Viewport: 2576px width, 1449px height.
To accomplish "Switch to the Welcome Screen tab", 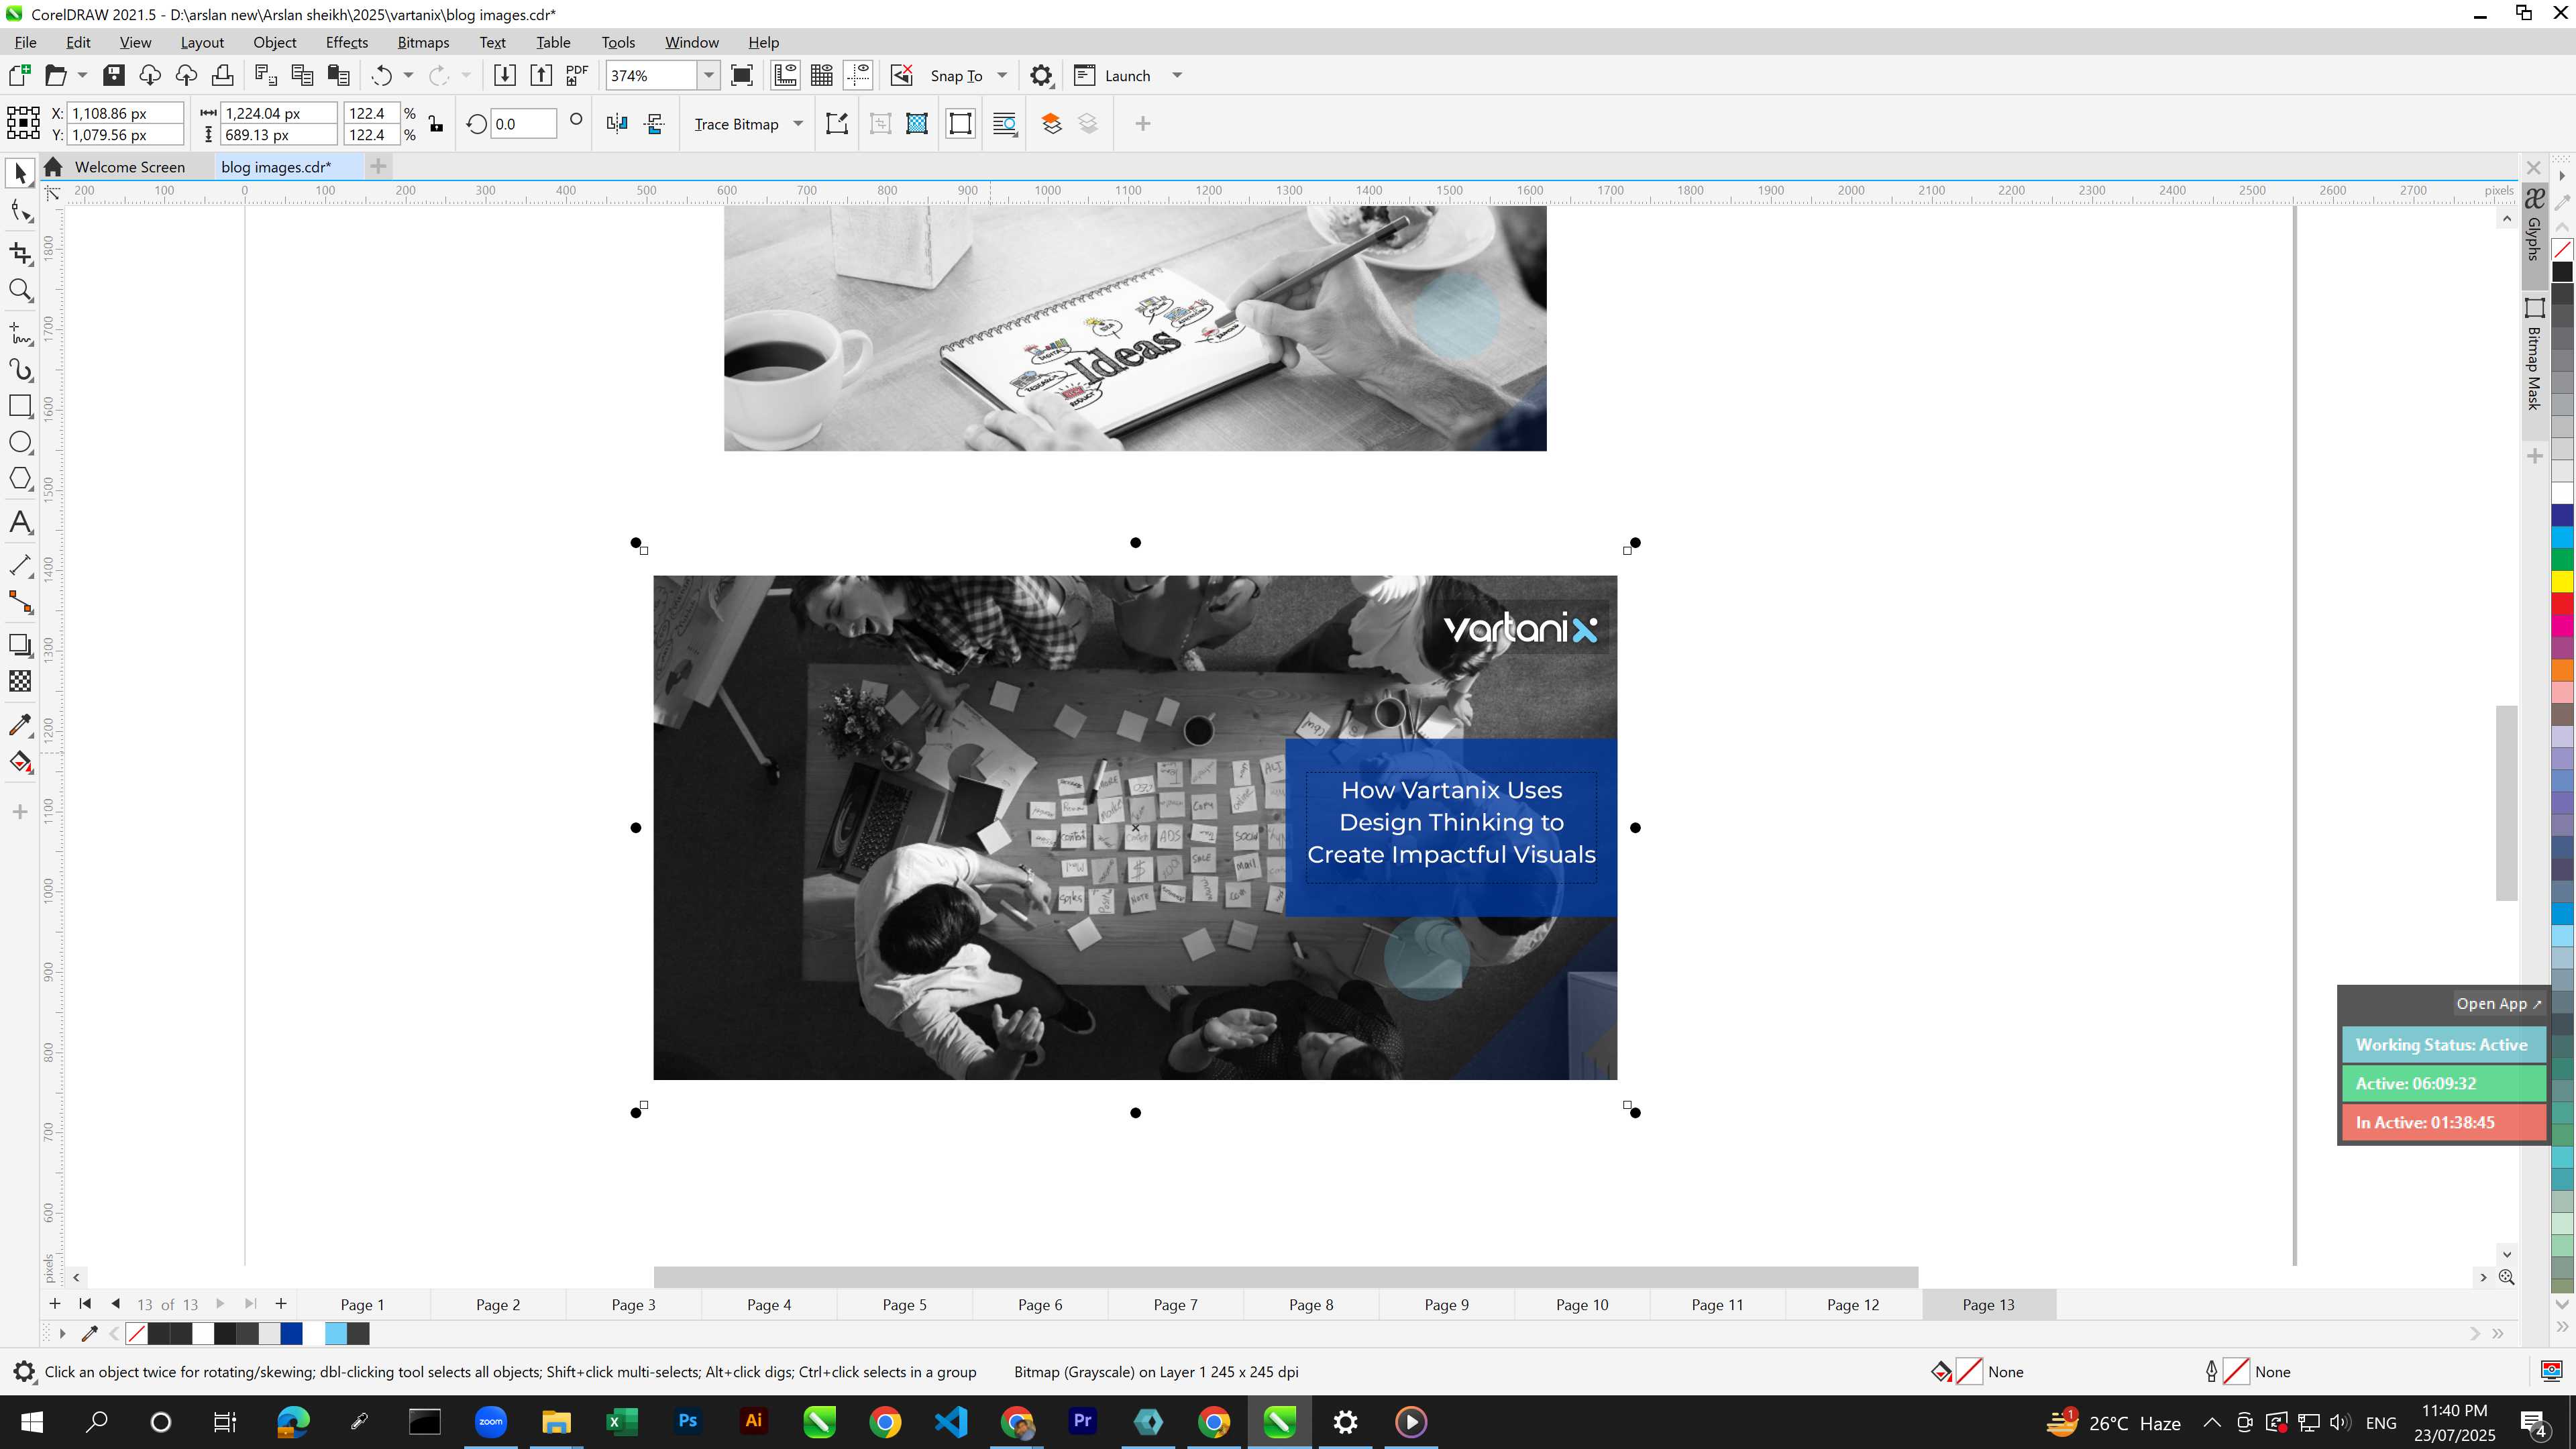I will click(129, 167).
